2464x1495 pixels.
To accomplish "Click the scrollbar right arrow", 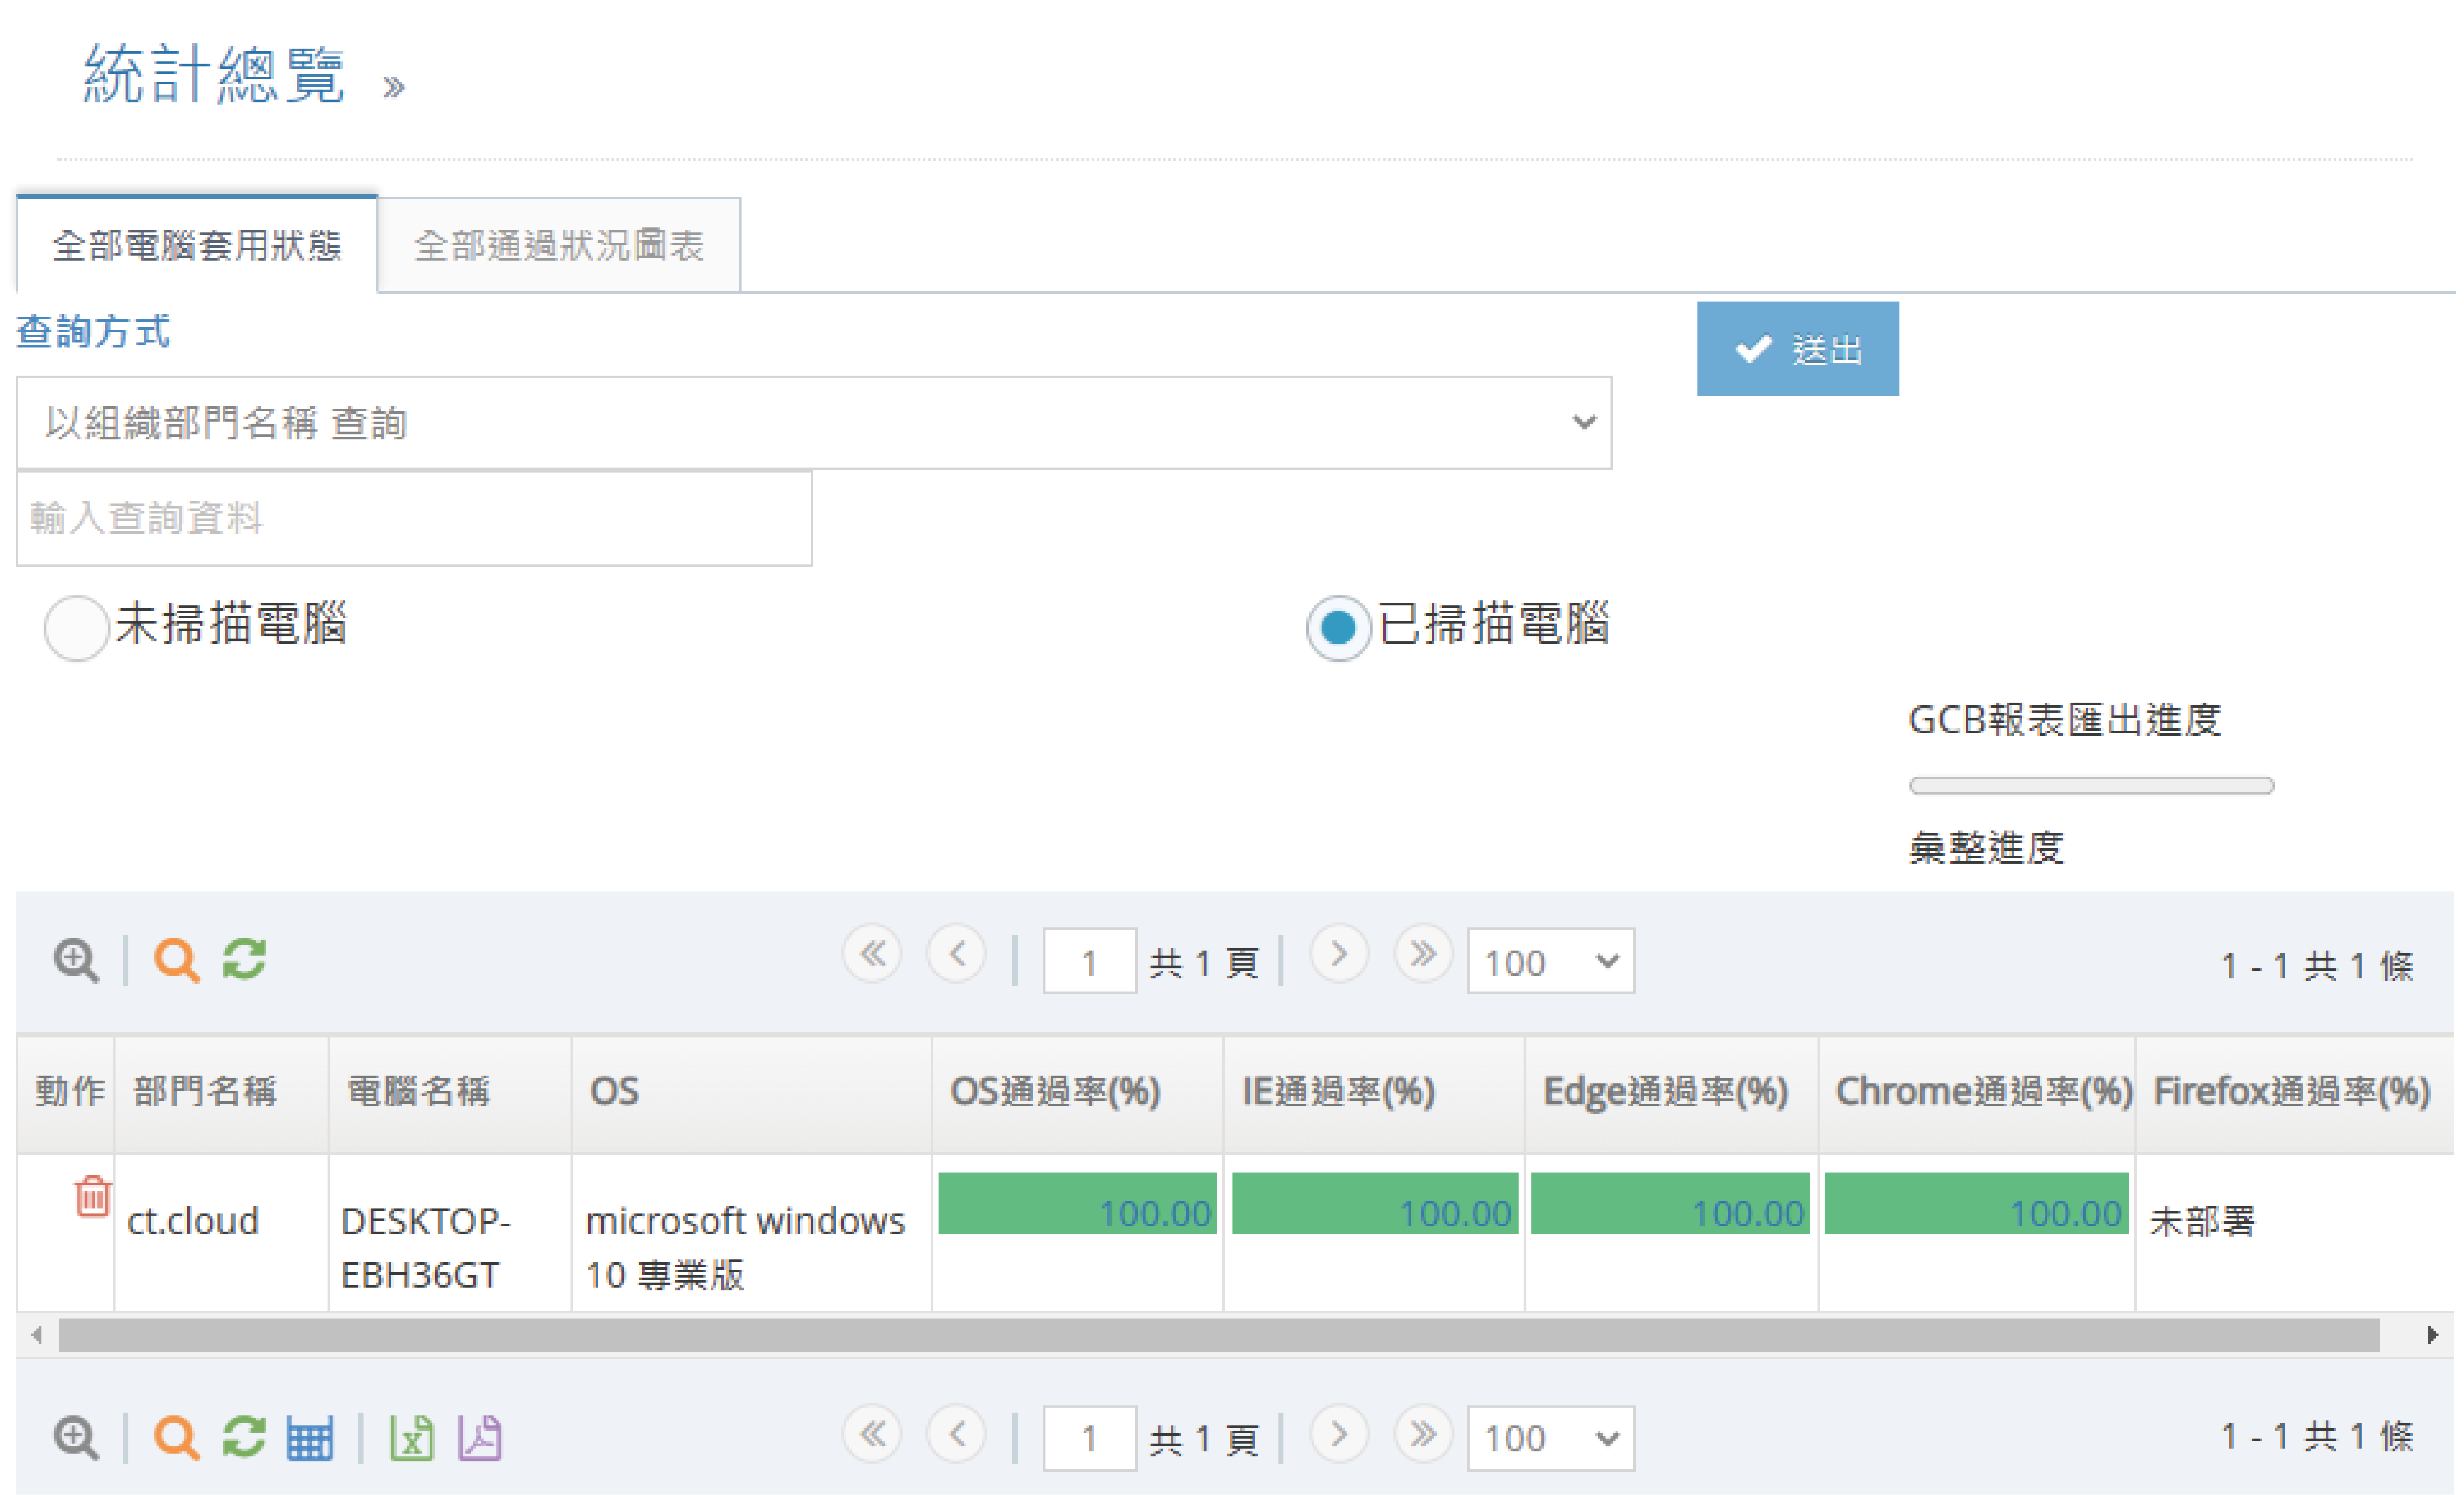I will 2433,1335.
